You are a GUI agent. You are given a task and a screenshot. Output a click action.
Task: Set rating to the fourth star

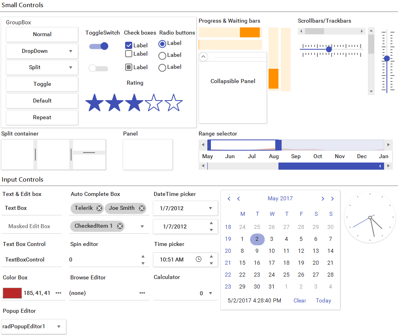click(x=154, y=103)
